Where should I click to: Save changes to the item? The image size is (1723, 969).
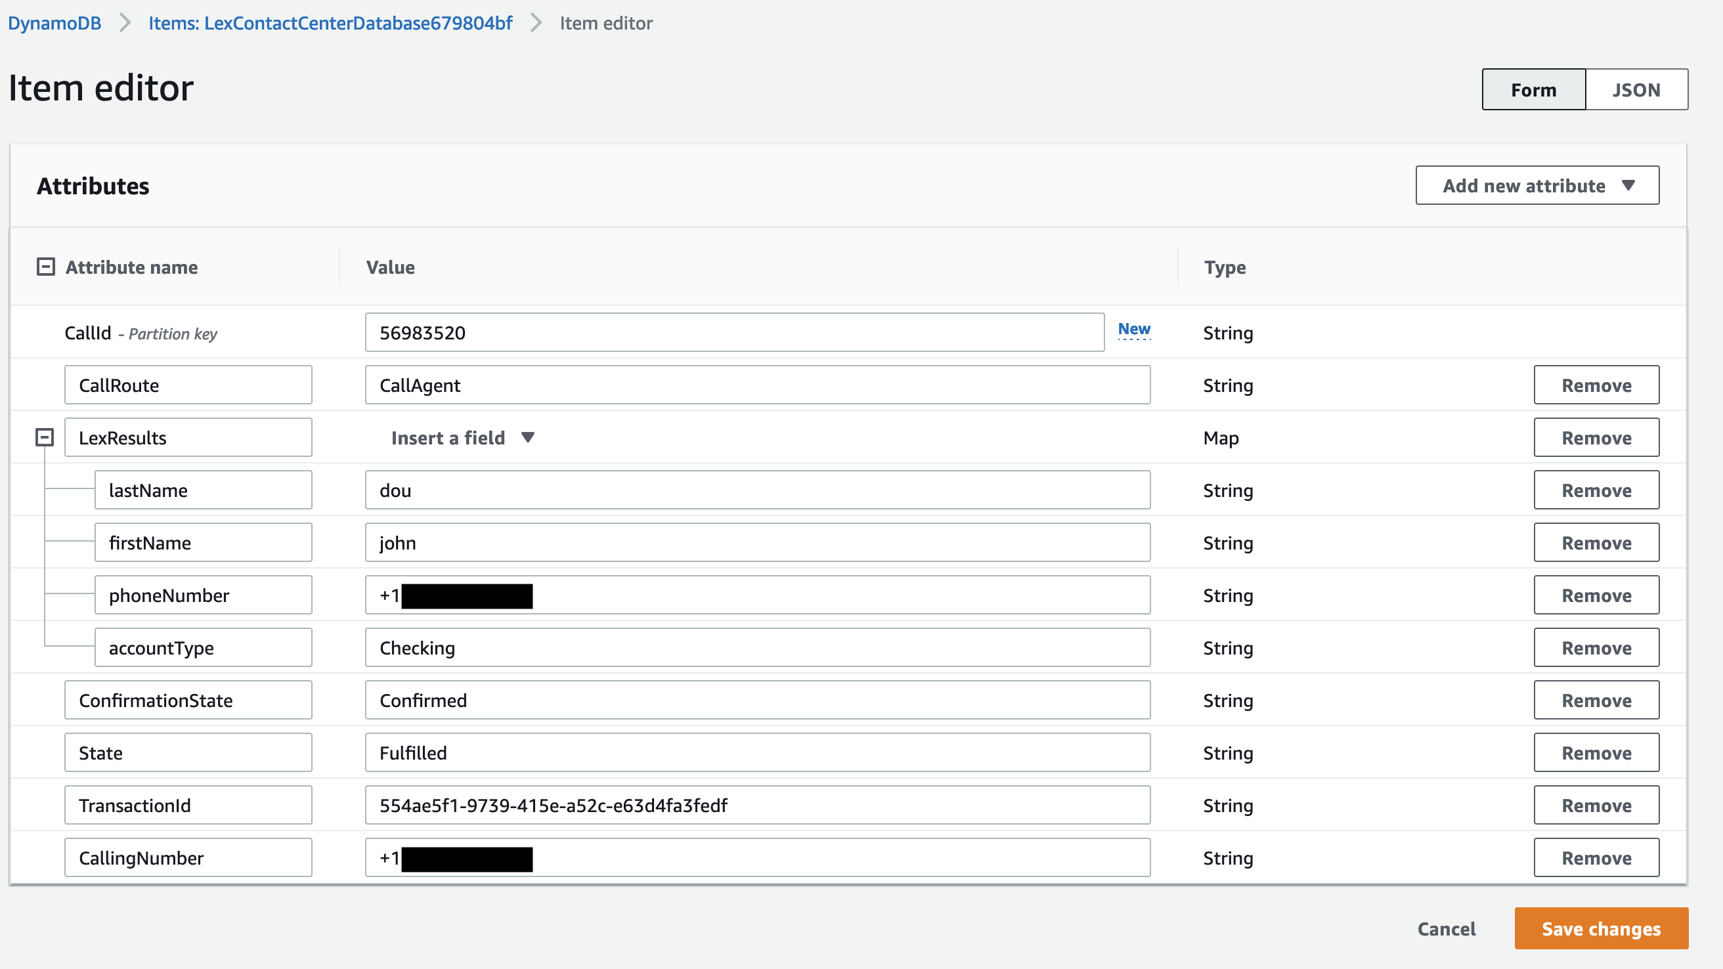(1601, 928)
